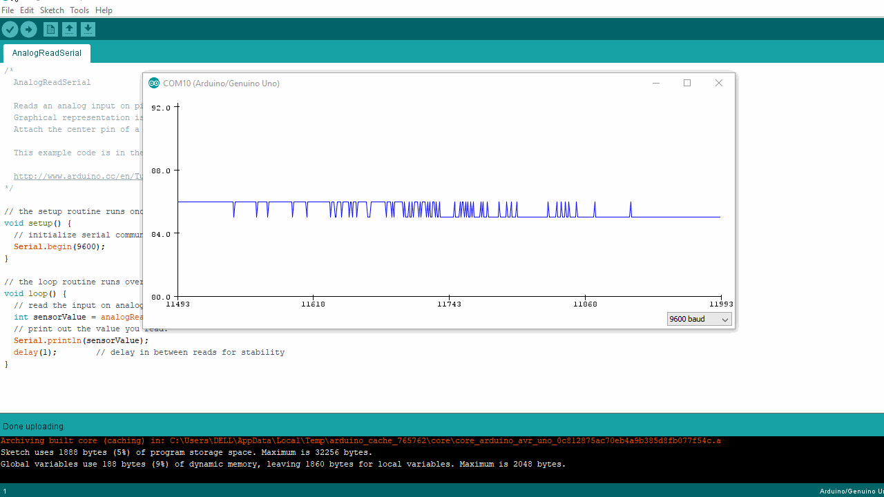Open the Tools menu
The width and height of the screenshot is (884, 497).
79,10
